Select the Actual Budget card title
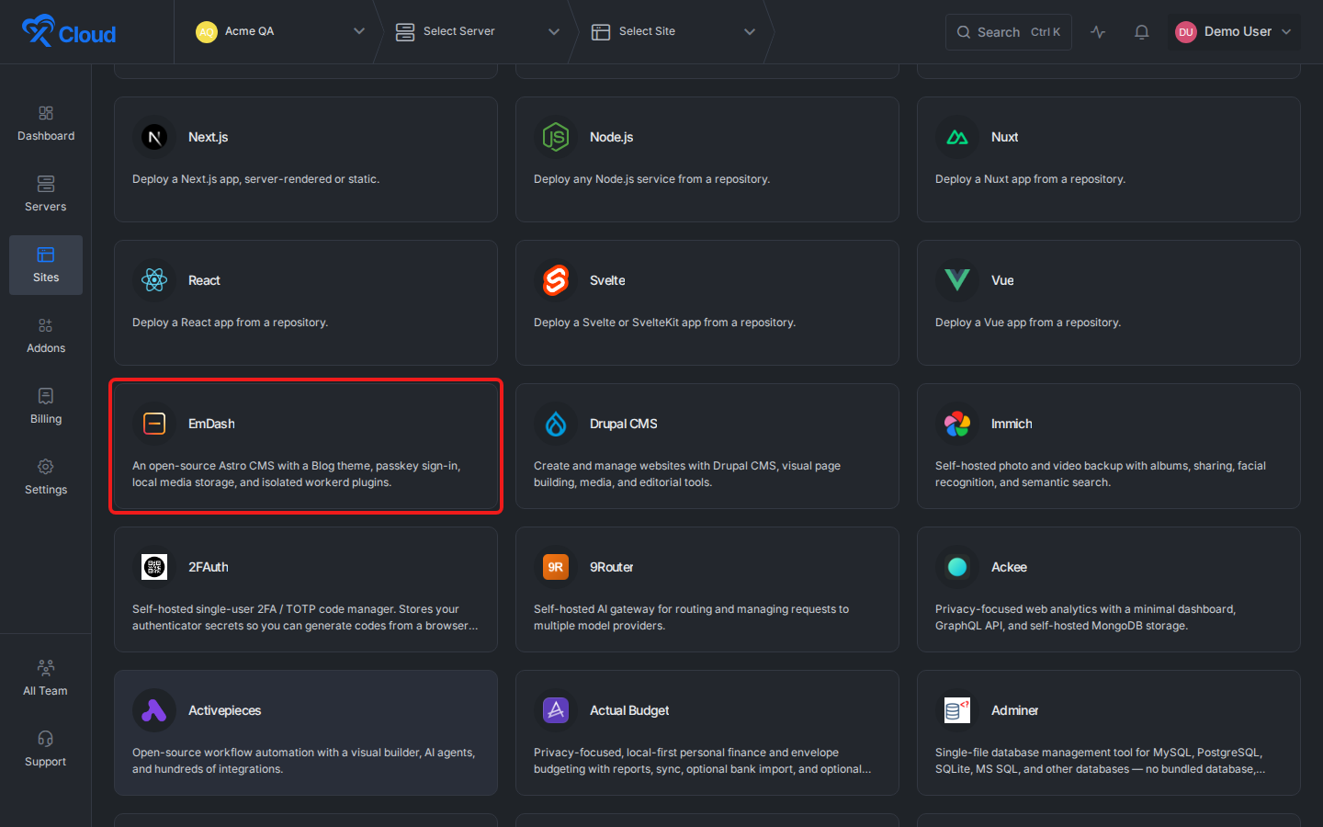Screen dimensions: 1323x827 coord(629,710)
